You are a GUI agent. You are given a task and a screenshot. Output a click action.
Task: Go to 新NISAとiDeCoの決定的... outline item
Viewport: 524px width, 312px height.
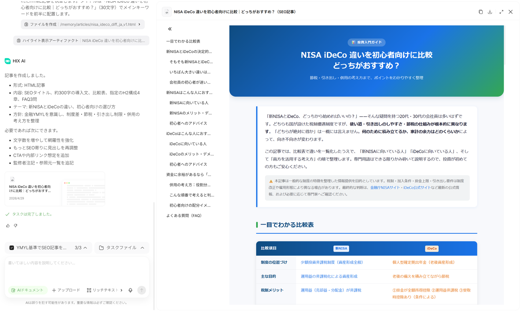point(189,51)
